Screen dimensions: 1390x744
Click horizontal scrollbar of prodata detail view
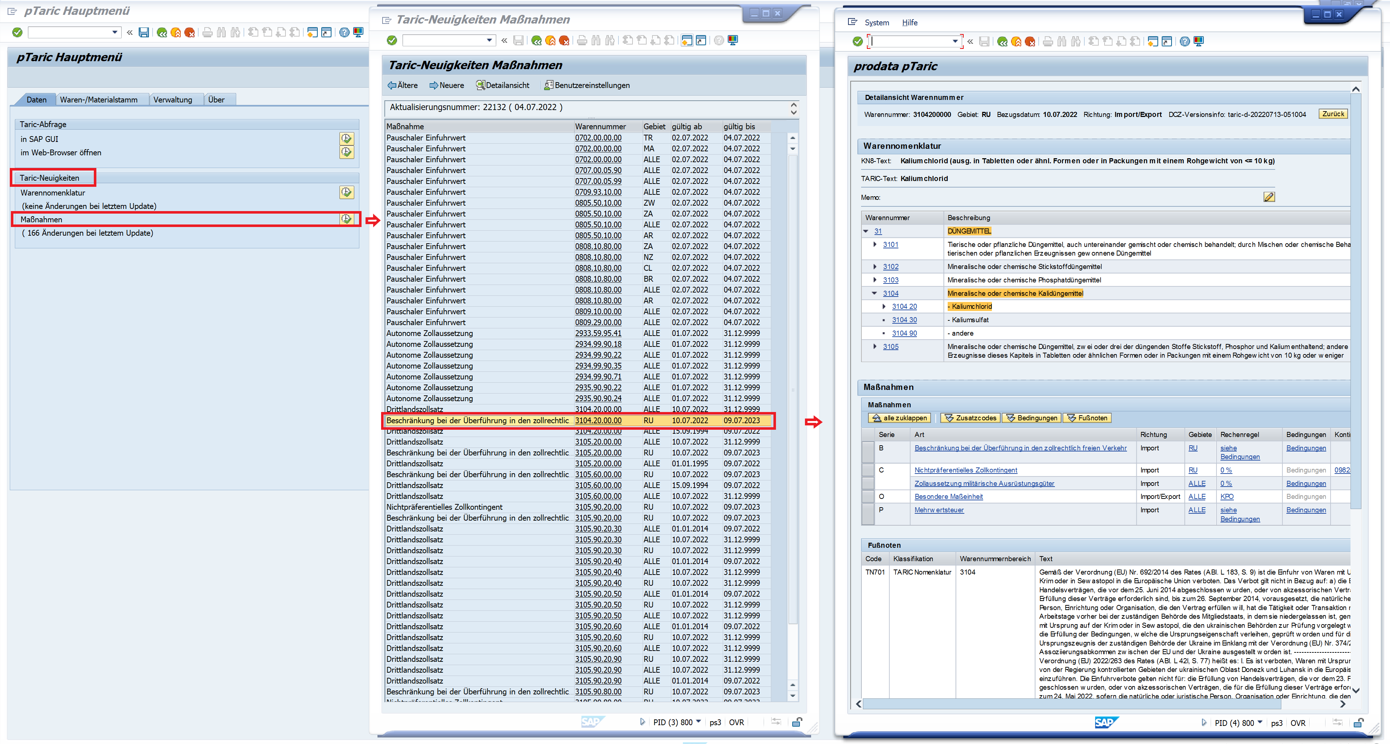(1071, 704)
